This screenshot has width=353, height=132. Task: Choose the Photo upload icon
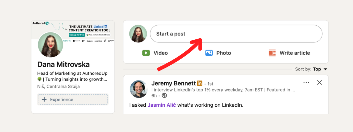(209, 53)
